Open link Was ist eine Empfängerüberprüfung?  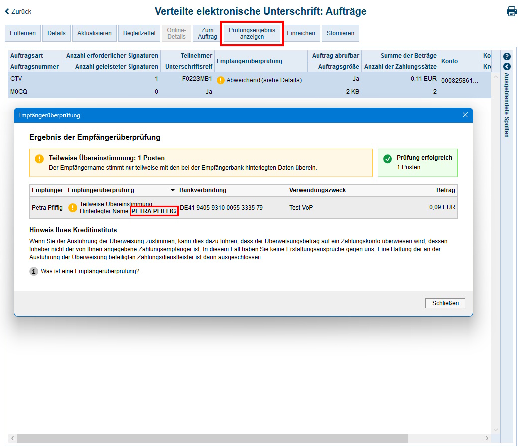click(90, 271)
